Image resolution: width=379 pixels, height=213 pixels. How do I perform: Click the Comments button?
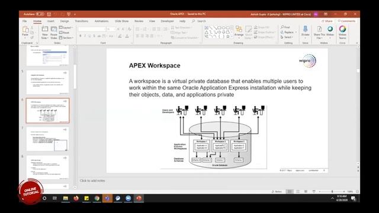pos(346,21)
